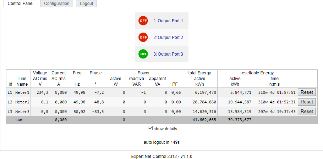Viewport: 323px width, 159px height.
Task: Reset the resettable energy for Meter2
Action: tap(307, 102)
